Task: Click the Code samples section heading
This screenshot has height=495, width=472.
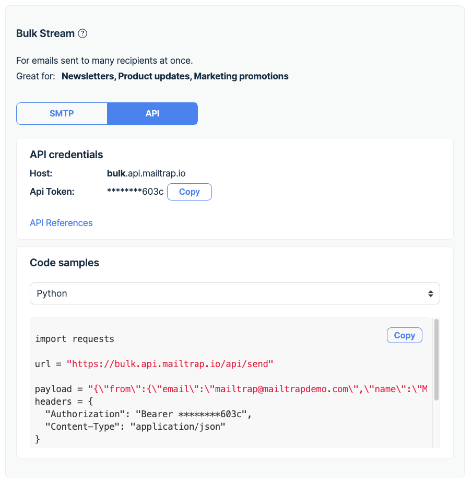Action: tap(64, 263)
